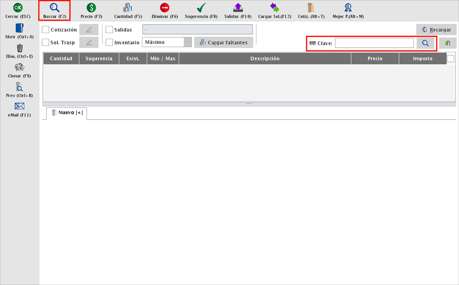Open the Cotiz. (Alt+T) toolbar icon
The image size is (459, 285).
pyautogui.click(x=311, y=8)
